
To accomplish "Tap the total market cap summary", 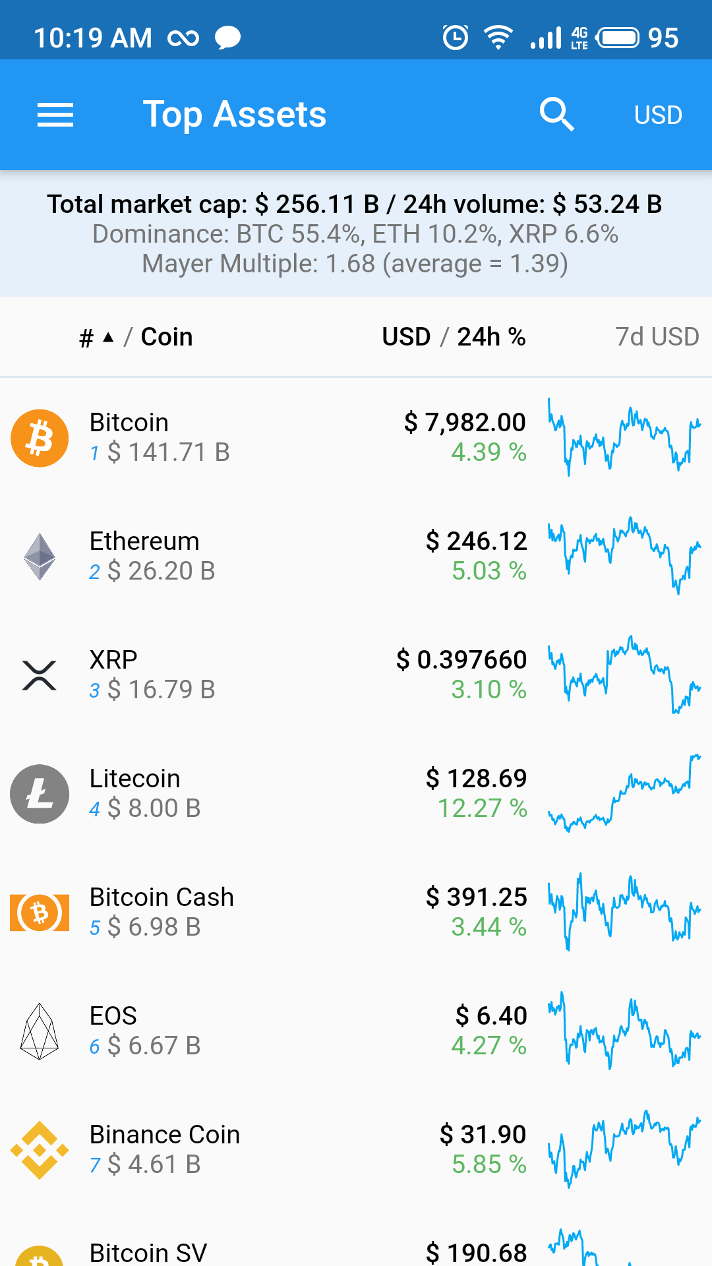I will pyautogui.click(x=355, y=204).
